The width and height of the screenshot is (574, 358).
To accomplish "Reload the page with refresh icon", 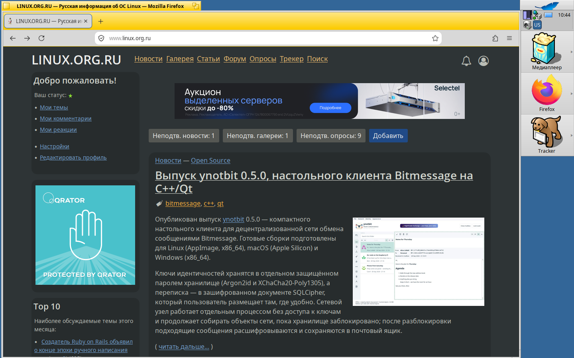I will click(x=41, y=38).
